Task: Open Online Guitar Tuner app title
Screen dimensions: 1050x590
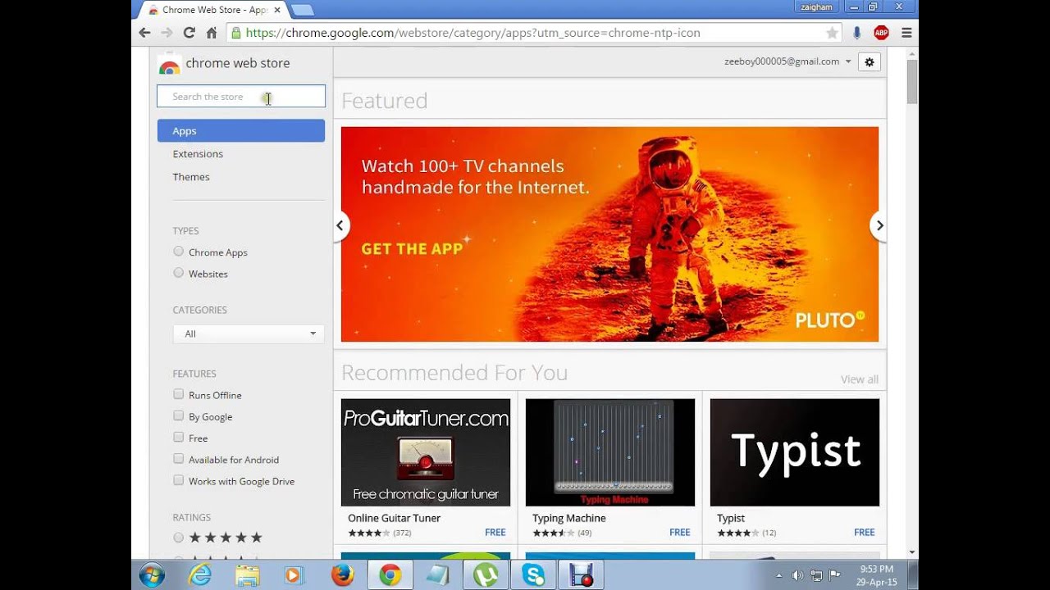Action: 394,518
